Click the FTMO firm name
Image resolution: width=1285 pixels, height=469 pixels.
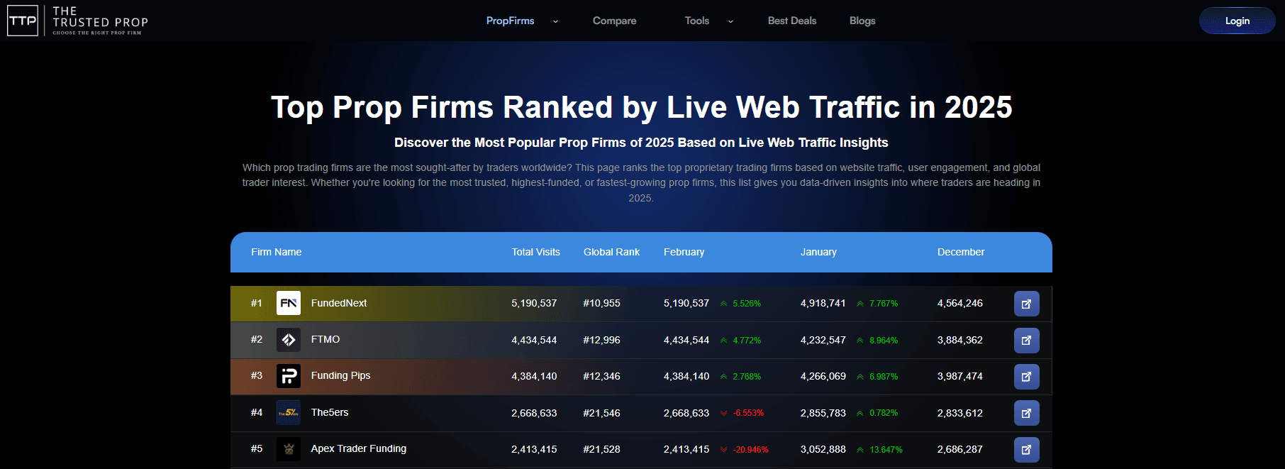(326, 339)
